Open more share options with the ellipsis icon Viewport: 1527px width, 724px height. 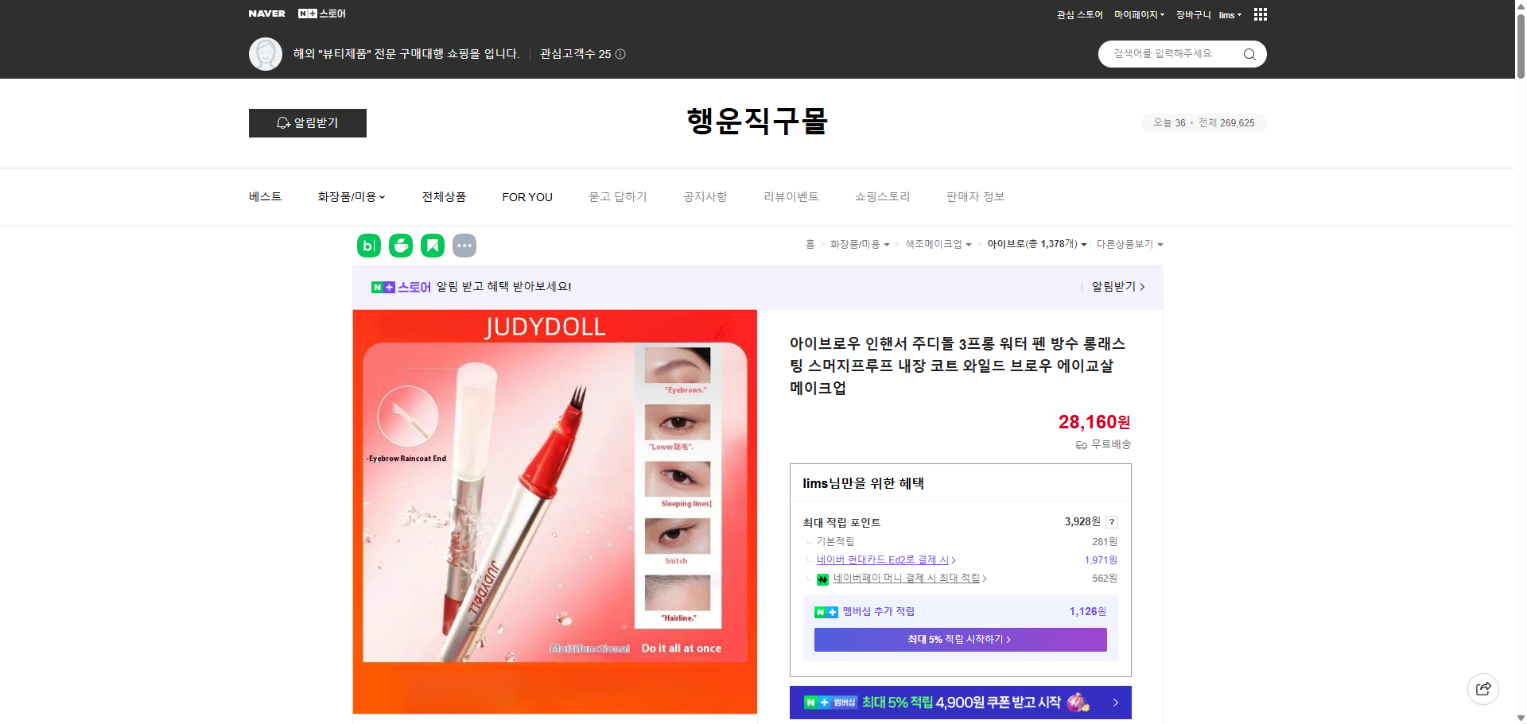(464, 246)
